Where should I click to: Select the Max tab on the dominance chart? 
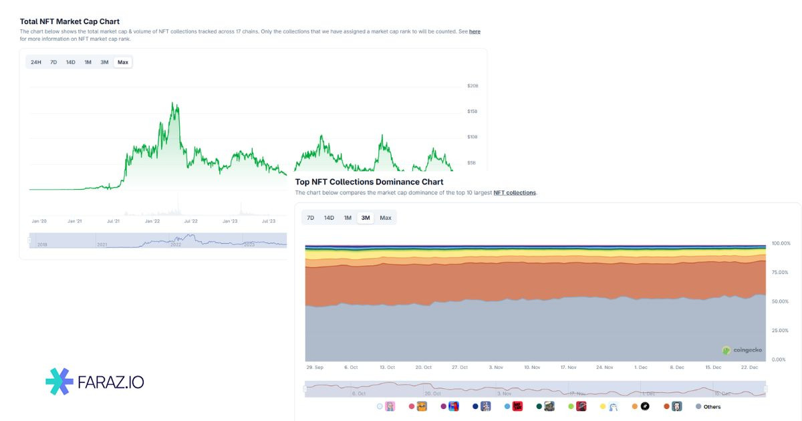click(x=386, y=217)
